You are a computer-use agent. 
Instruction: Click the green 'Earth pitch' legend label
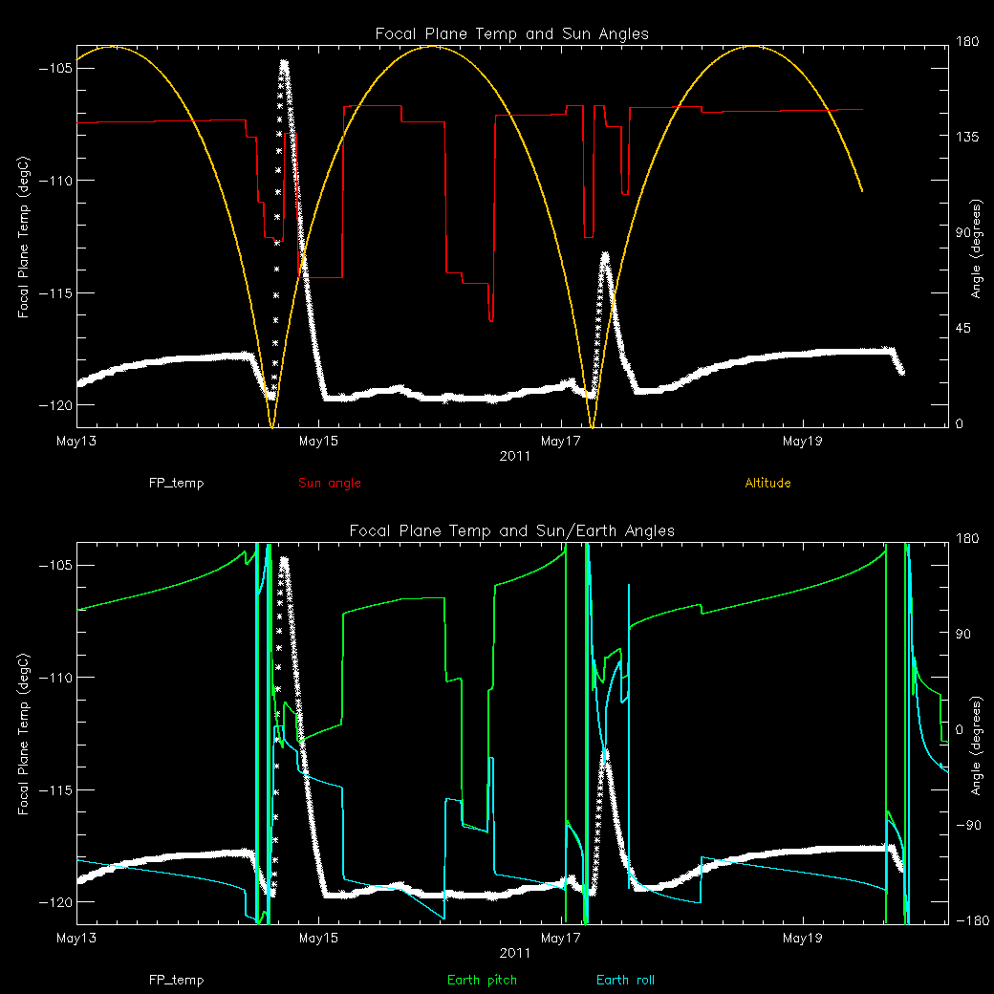tap(482, 980)
